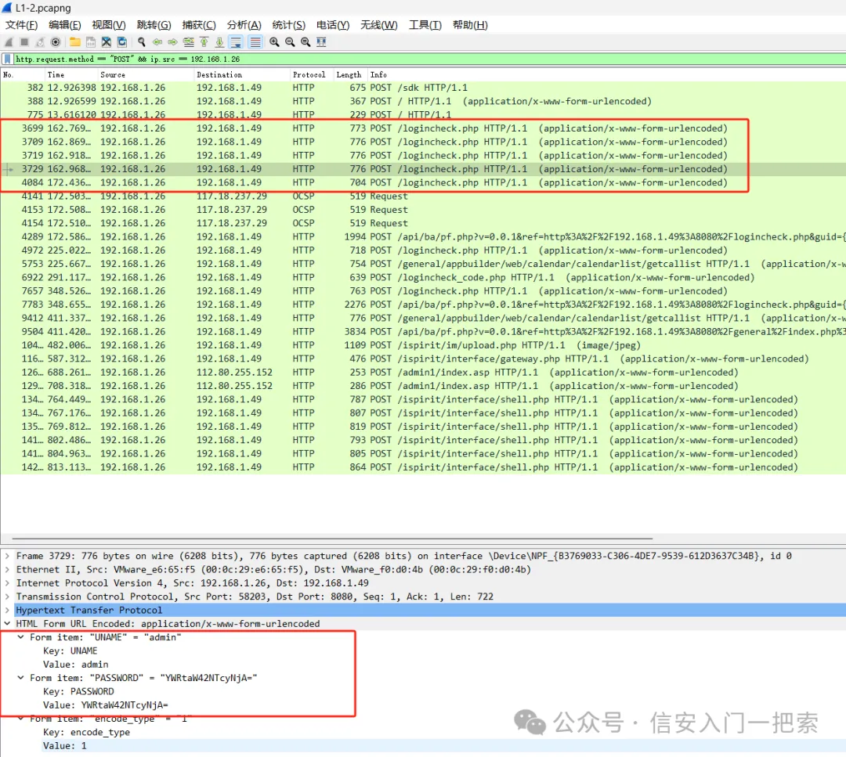Open the 工具(T) menu
Screen dimensions: 846x757
425,25
